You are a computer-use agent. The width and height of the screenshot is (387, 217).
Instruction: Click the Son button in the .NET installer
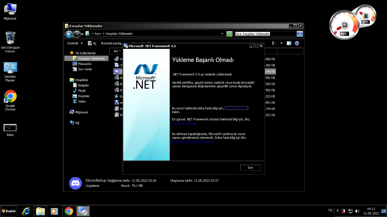250,168
